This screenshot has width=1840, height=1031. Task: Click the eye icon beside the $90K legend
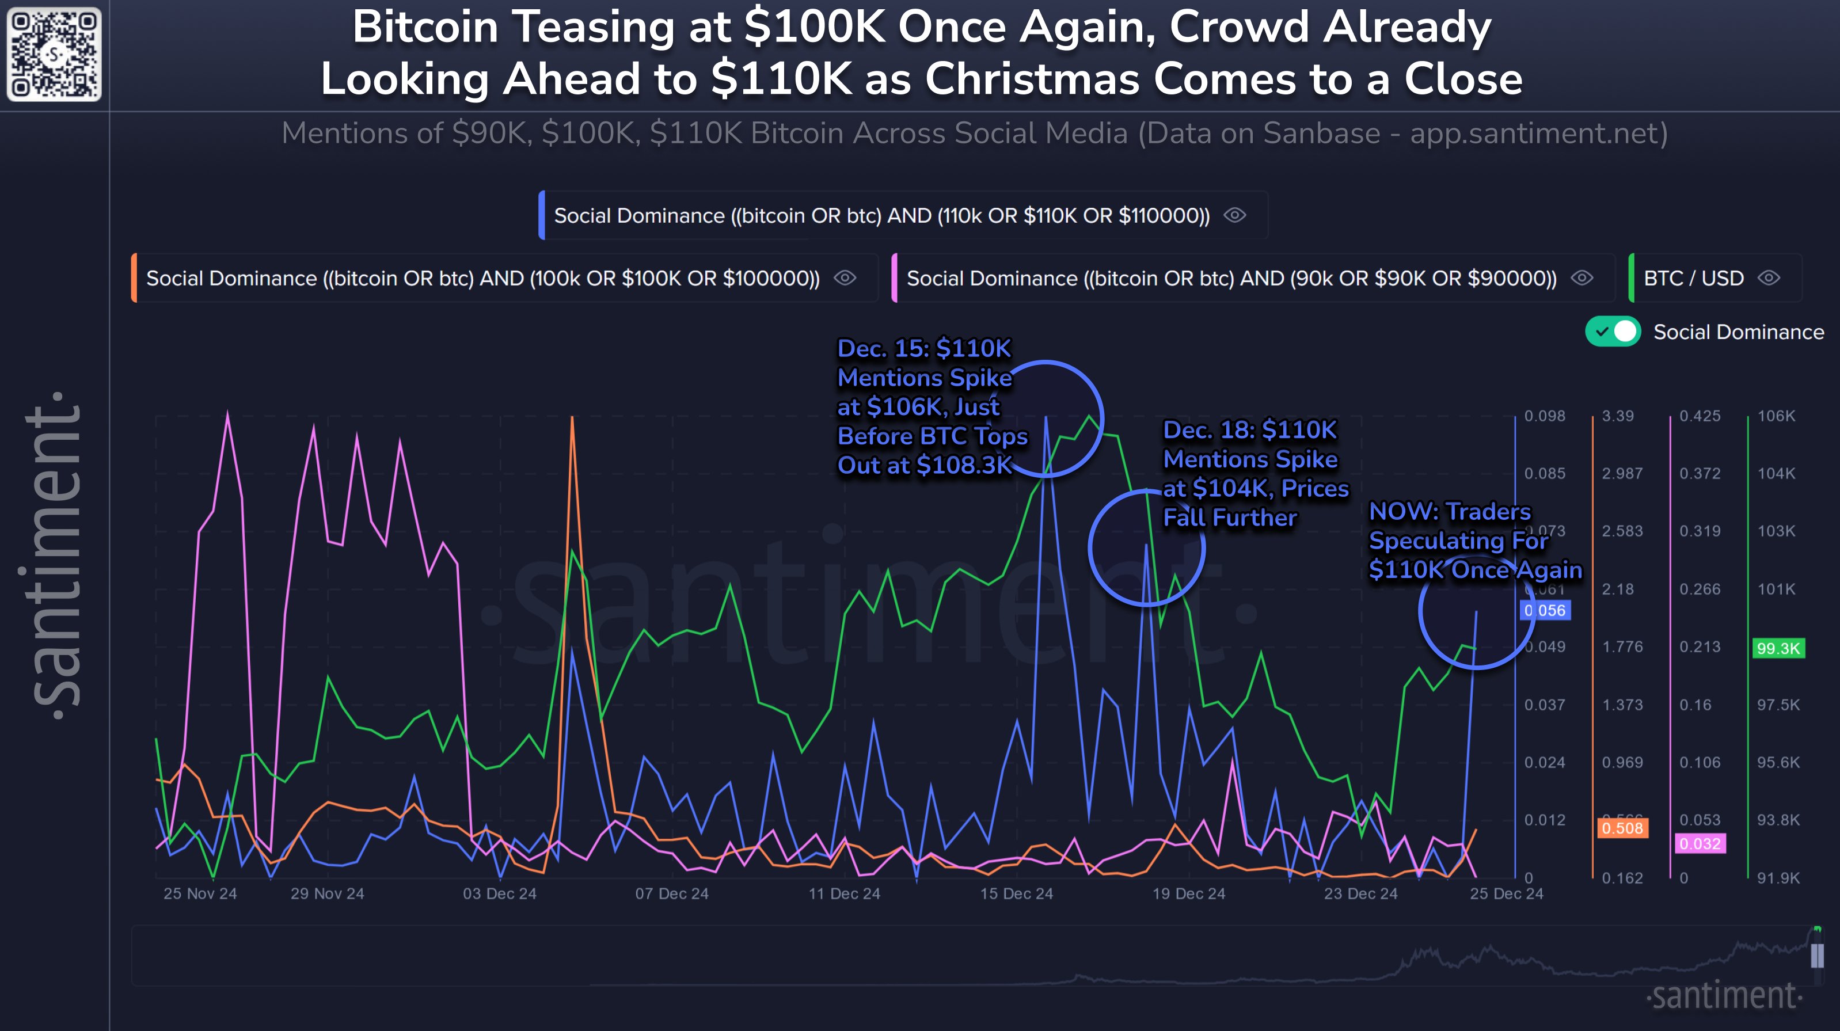[x=1582, y=279]
